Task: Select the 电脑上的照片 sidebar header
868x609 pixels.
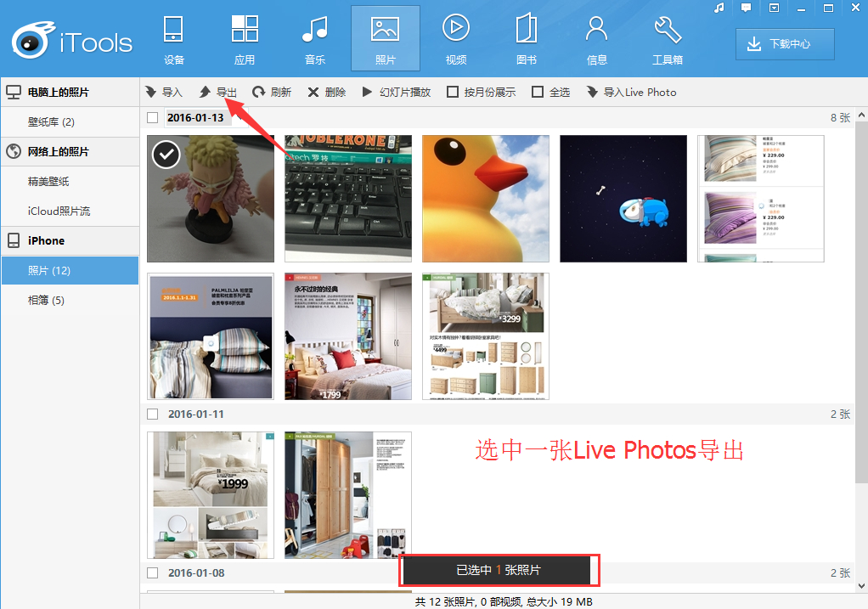Action: pyautogui.click(x=70, y=92)
